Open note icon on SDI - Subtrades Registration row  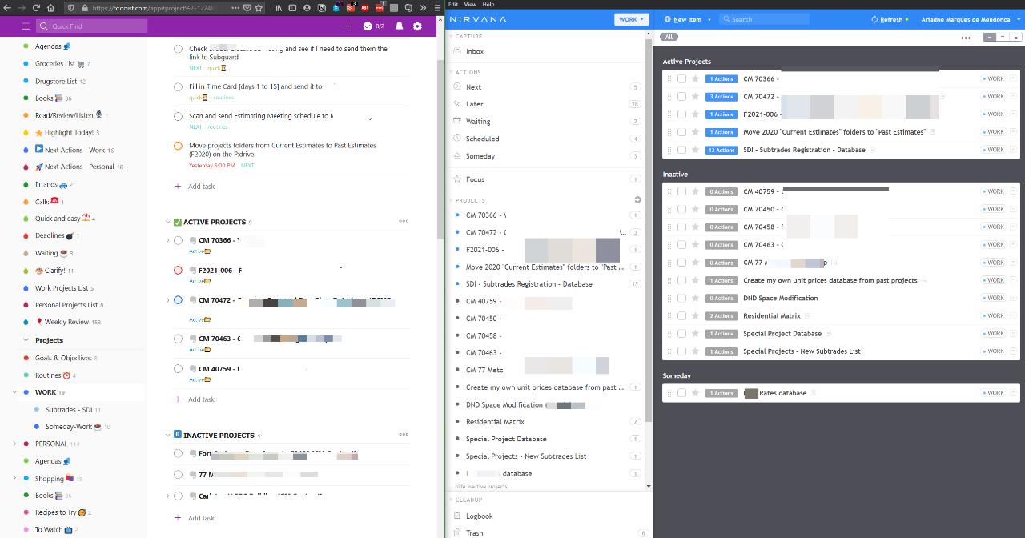pos(873,150)
